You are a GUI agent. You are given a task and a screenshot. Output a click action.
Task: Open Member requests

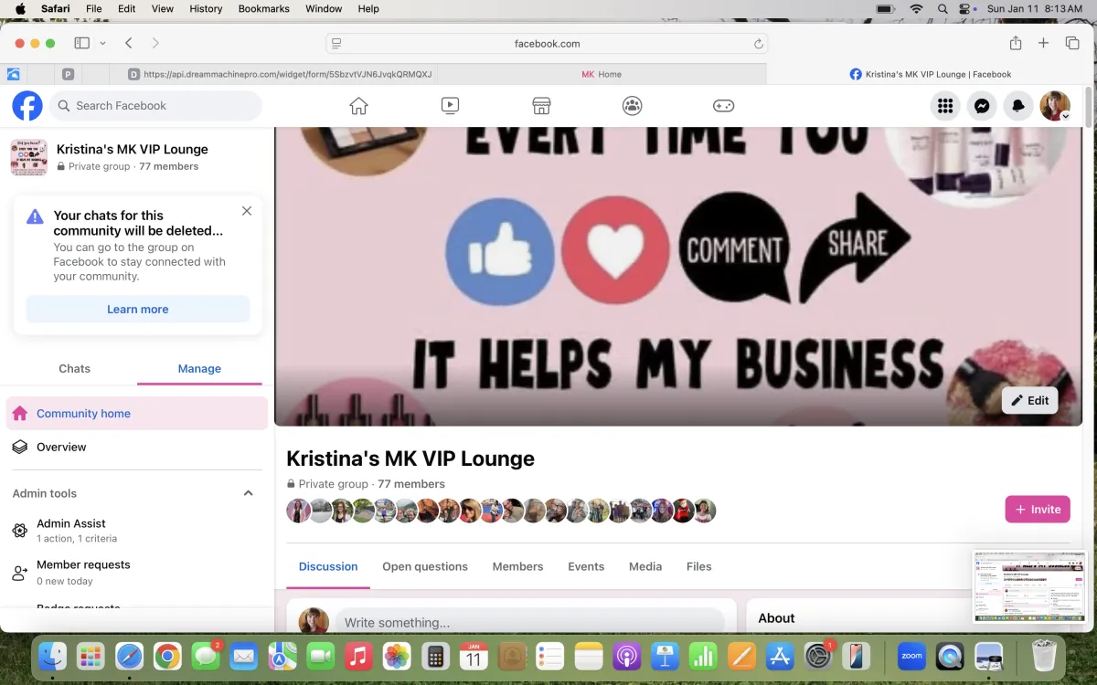click(137, 572)
